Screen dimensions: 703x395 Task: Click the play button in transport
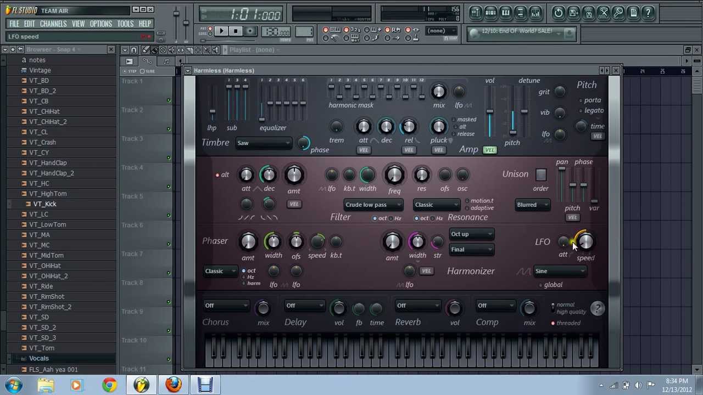pos(221,31)
